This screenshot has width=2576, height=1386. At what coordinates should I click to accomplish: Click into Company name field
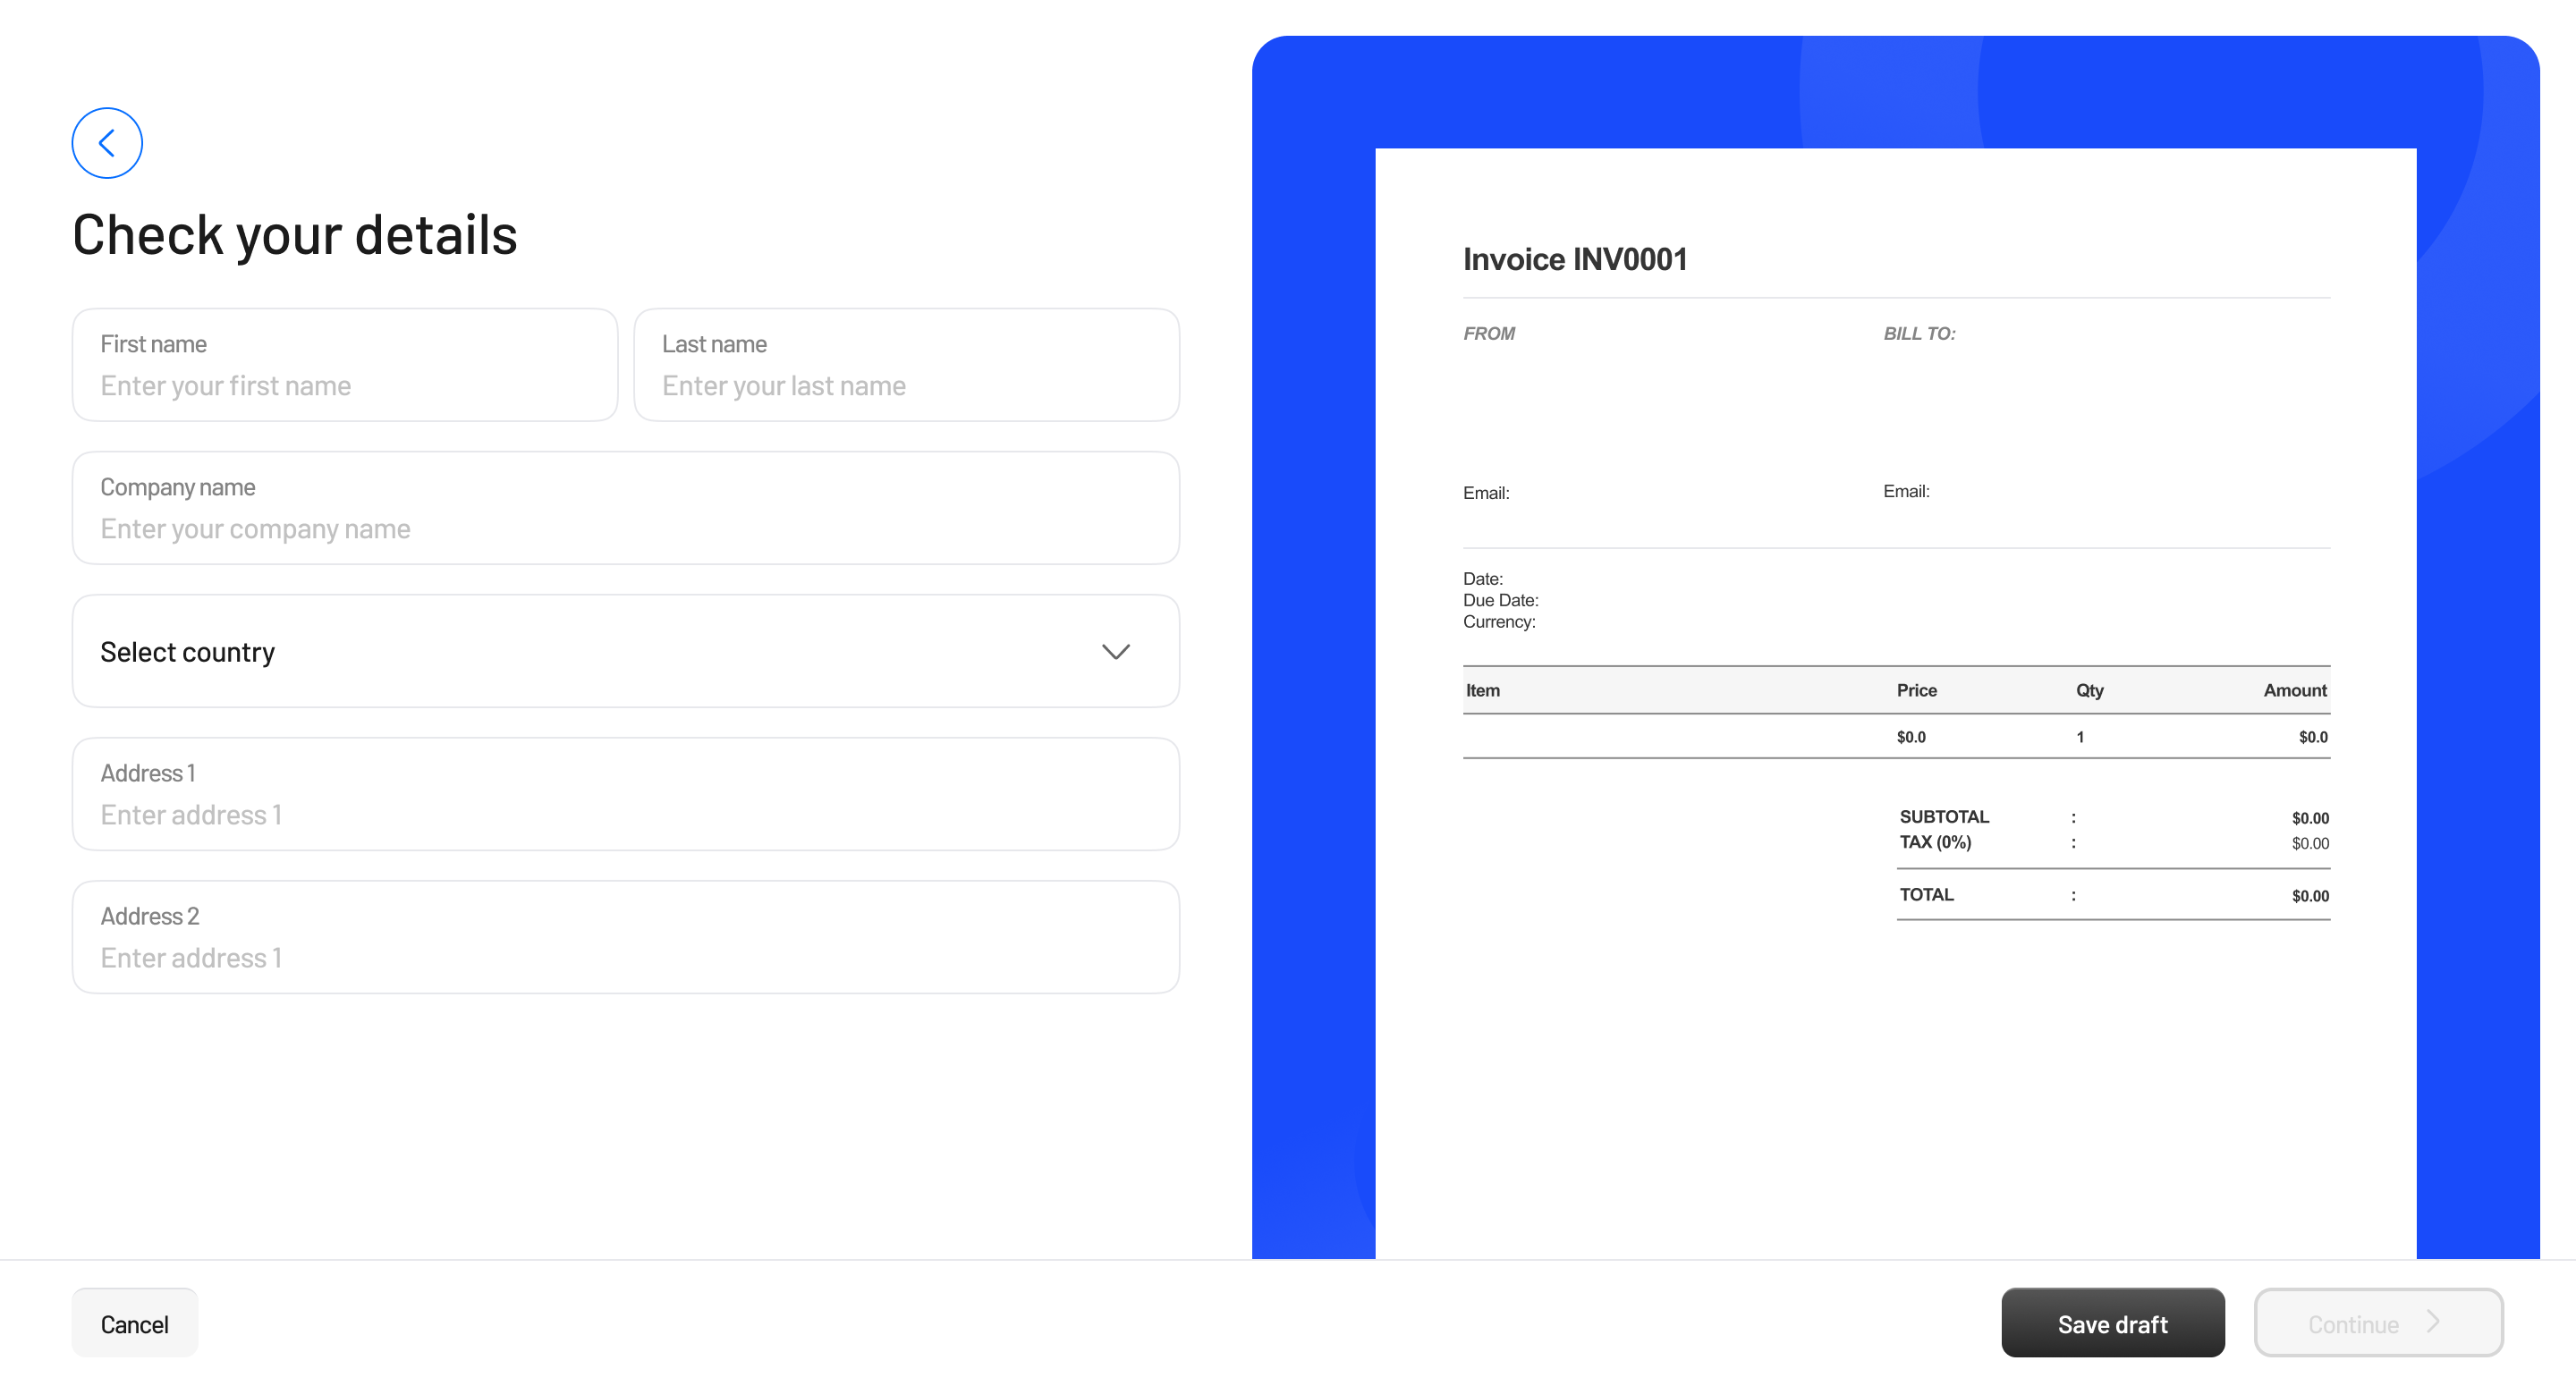(x=625, y=529)
